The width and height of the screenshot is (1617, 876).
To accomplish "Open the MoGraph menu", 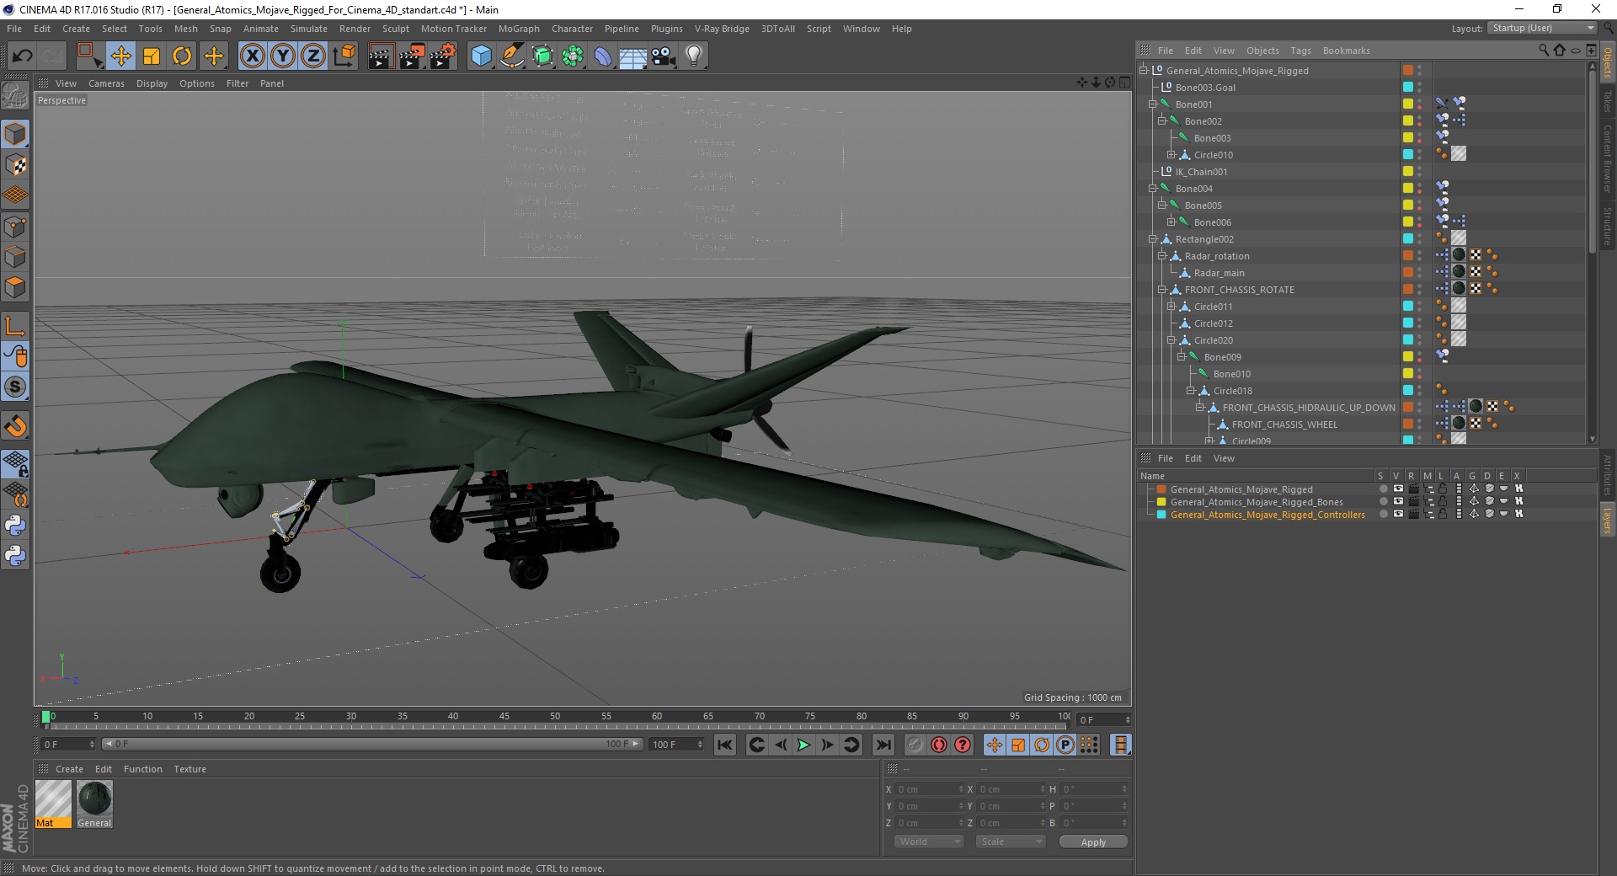I will click(519, 29).
